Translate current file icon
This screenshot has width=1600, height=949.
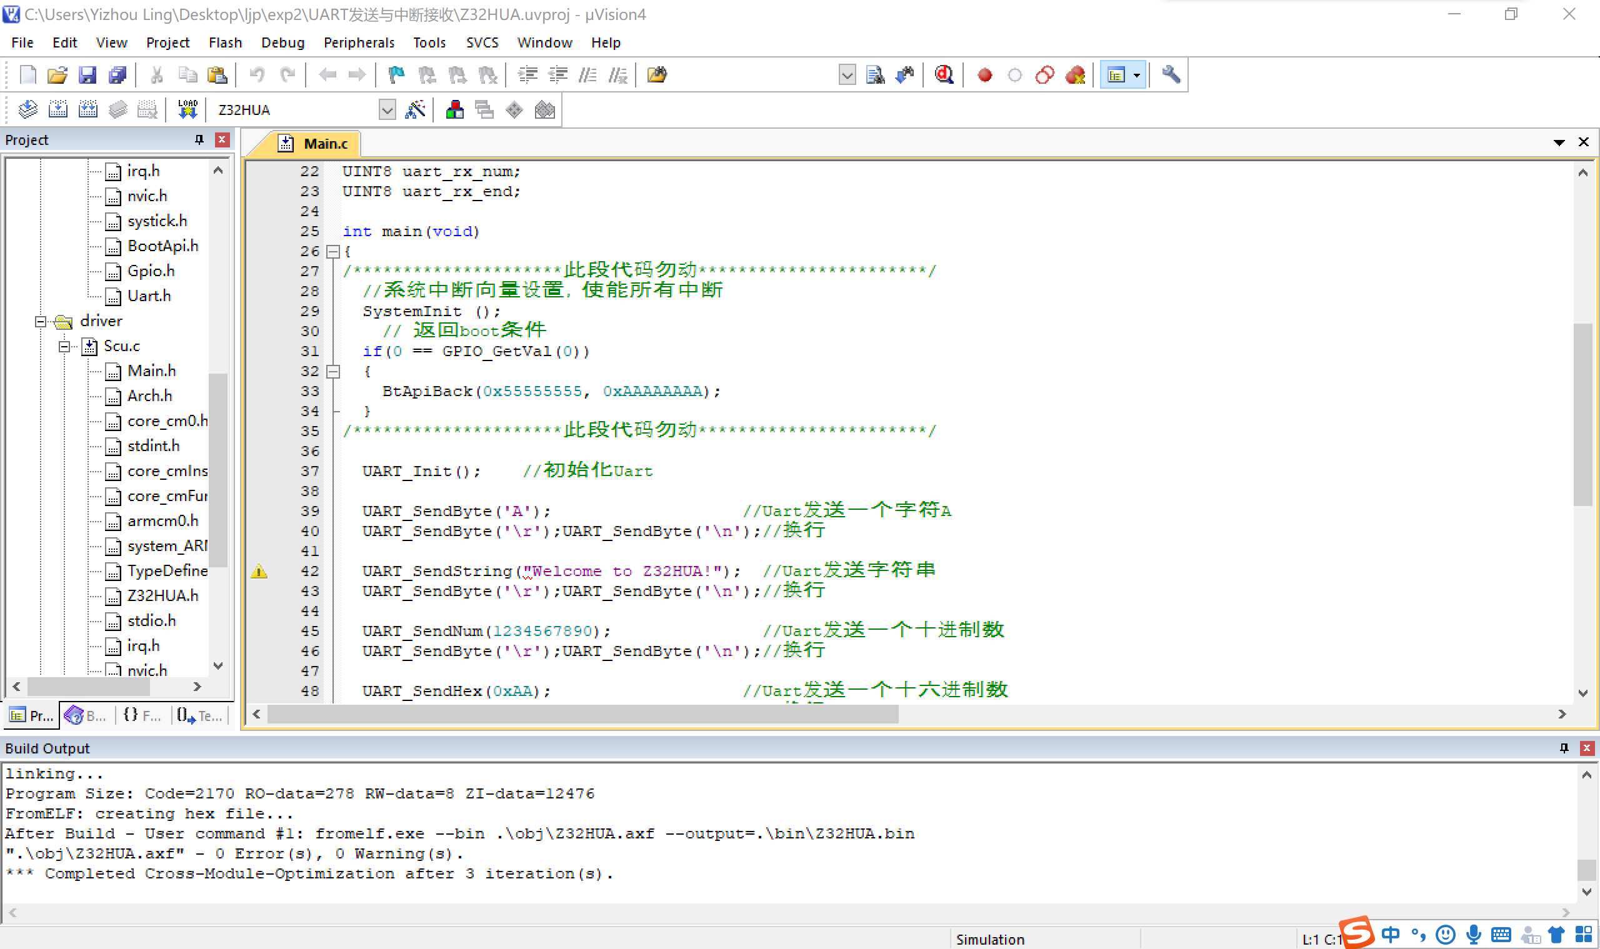tap(27, 109)
